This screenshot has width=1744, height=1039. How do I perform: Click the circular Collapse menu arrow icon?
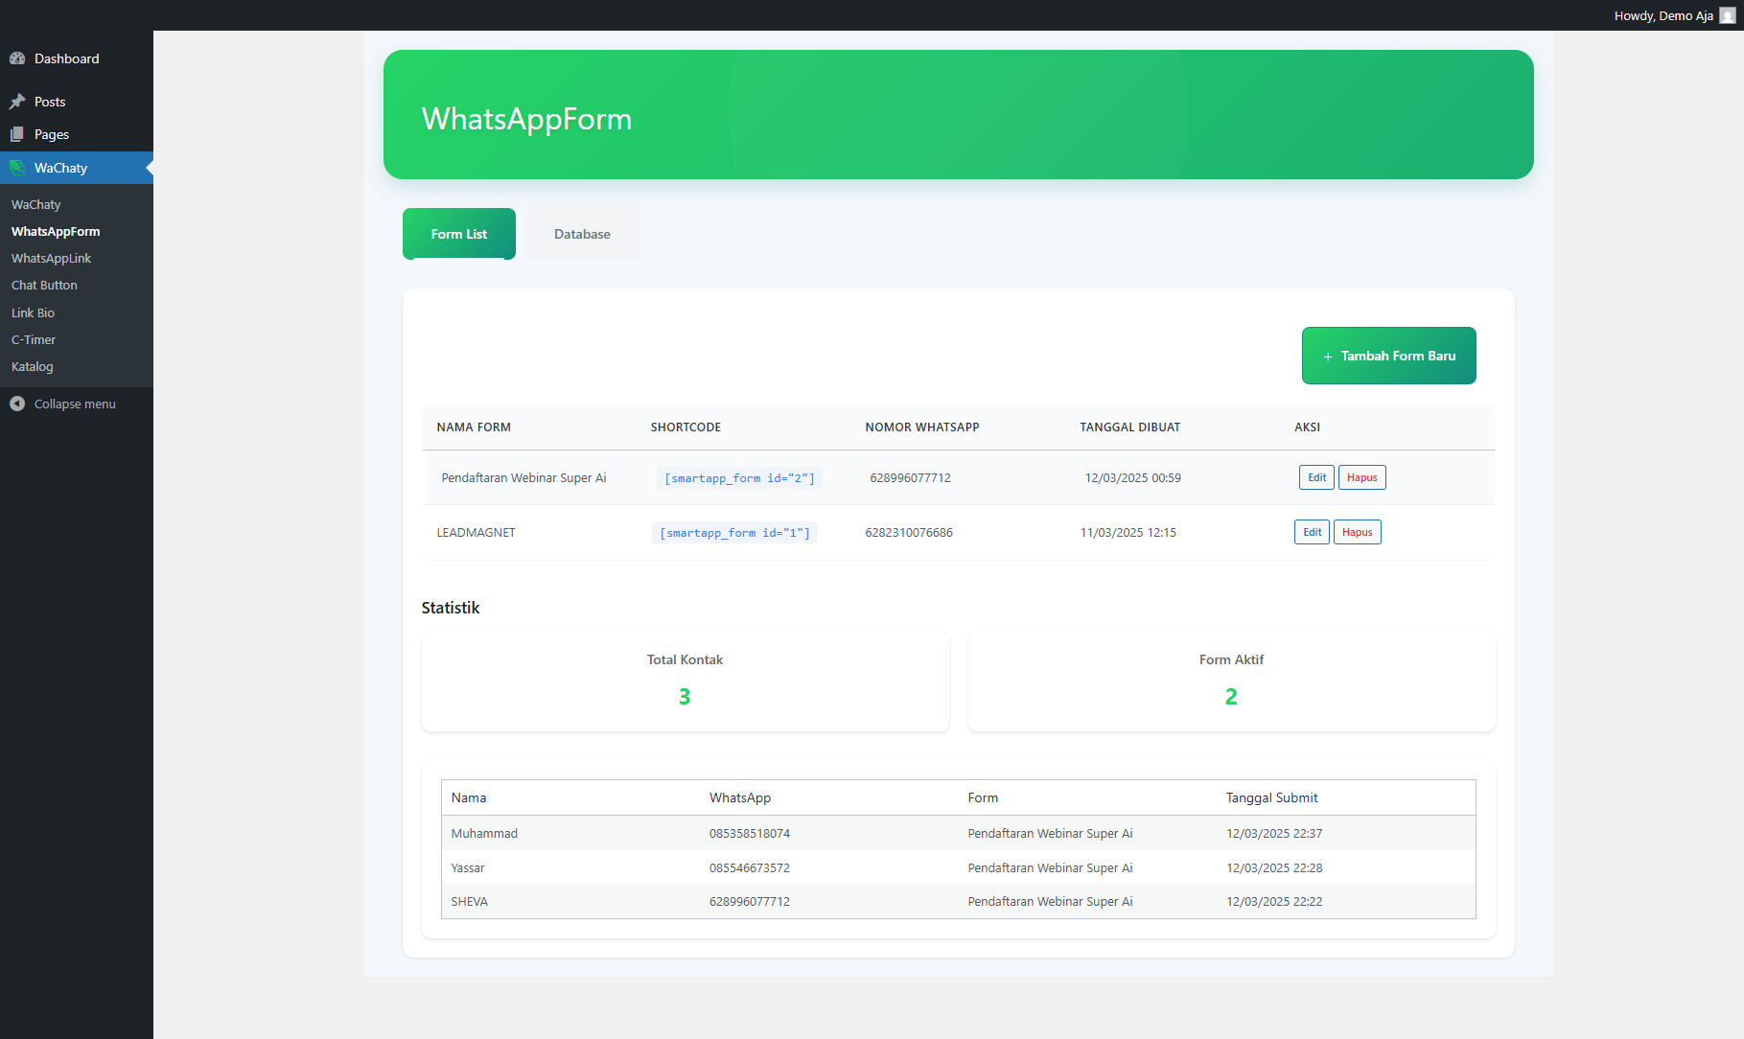click(x=17, y=404)
